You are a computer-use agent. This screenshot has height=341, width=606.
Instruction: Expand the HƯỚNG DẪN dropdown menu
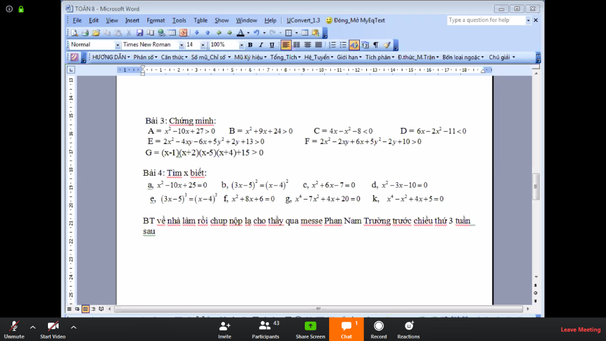coord(111,57)
